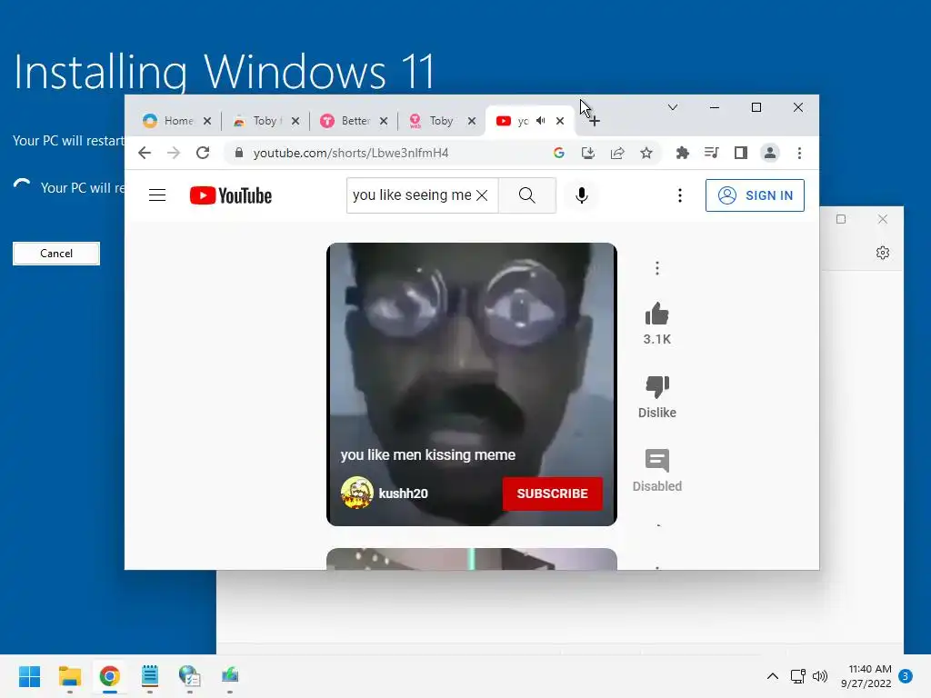
Task: Go back in Chrome history
Action: pyautogui.click(x=145, y=153)
